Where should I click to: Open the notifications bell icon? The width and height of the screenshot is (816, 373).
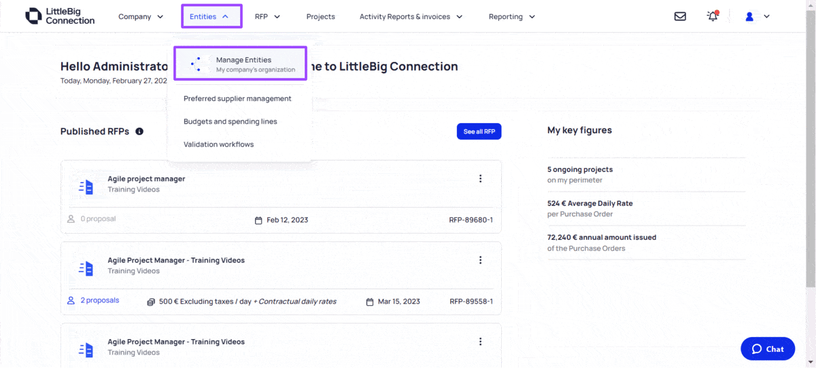pyautogui.click(x=713, y=16)
